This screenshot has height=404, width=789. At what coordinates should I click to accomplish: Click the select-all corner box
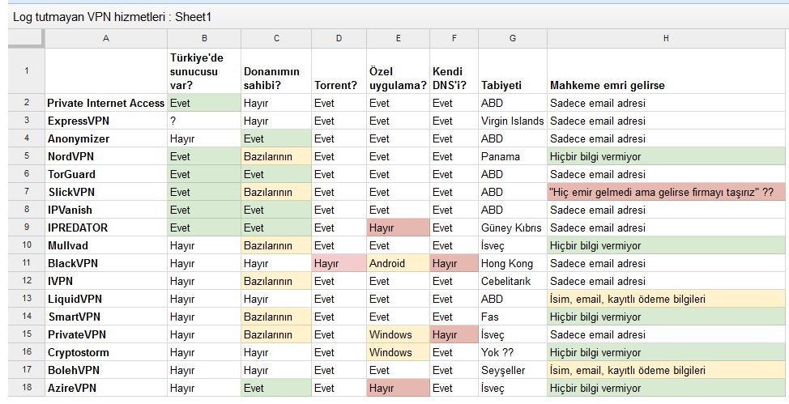click(26, 38)
